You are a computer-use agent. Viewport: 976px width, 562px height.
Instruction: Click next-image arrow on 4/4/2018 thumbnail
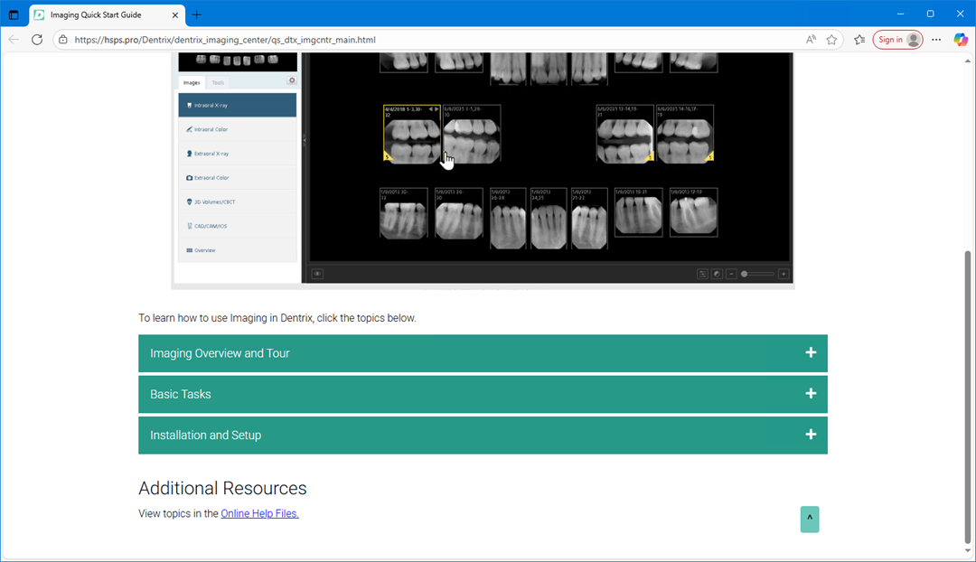point(437,109)
